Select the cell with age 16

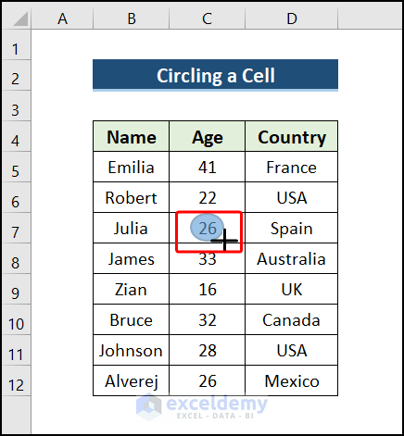[x=207, y=289]
